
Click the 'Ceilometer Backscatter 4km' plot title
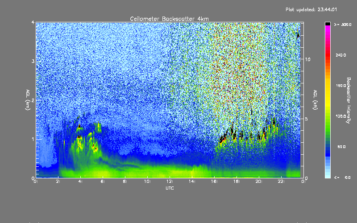[x=169, y=19]
